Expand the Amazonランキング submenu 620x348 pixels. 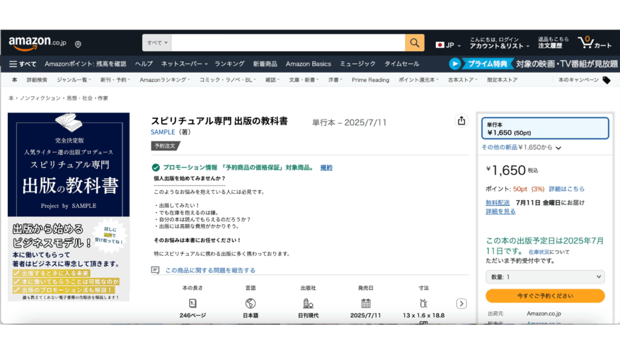pyautogui.click(x=165, y=80)
